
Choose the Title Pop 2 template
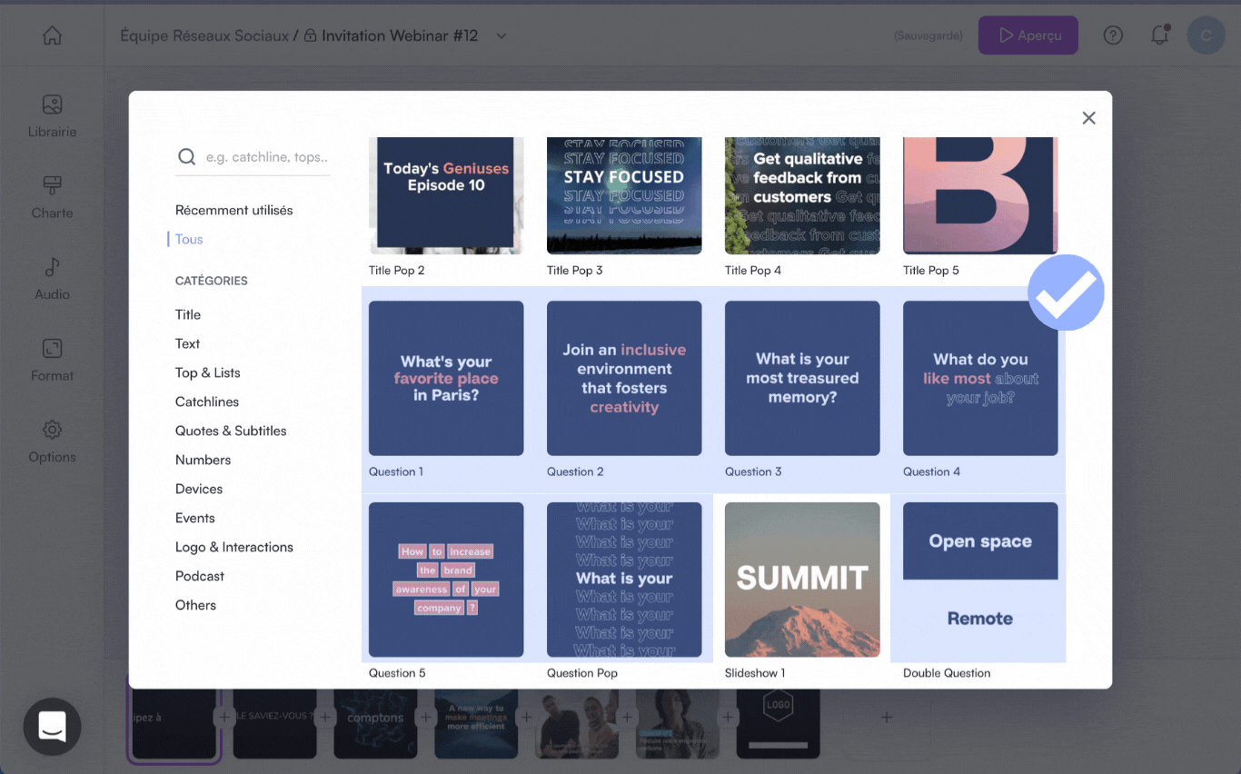click(446, 195)
